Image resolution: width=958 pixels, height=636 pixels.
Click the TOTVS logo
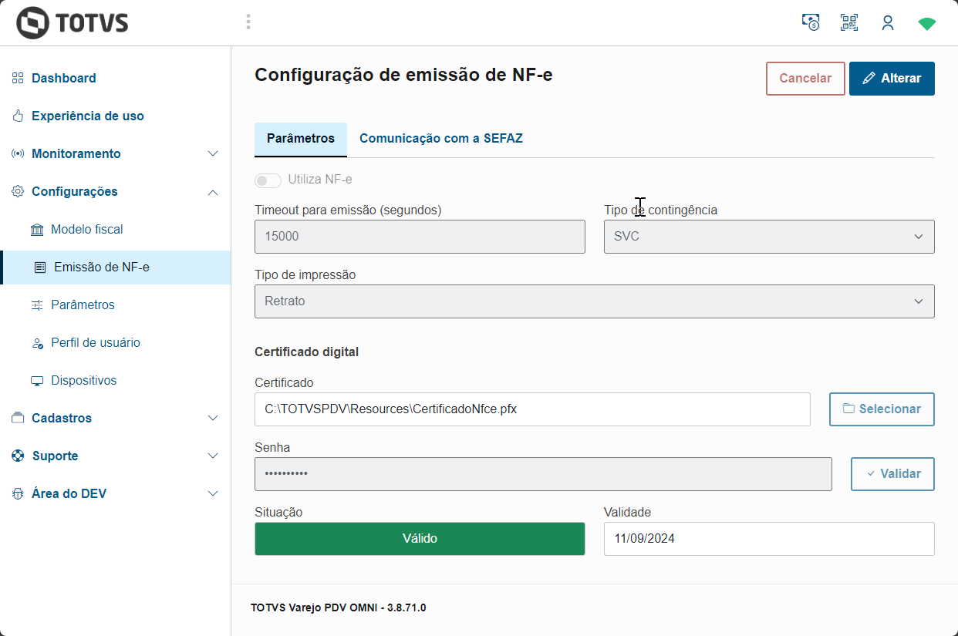(73, 23)
